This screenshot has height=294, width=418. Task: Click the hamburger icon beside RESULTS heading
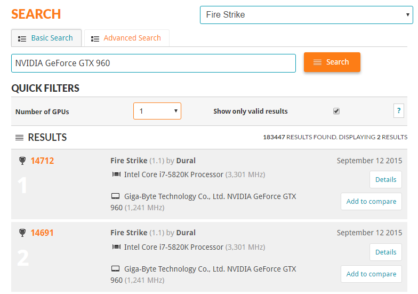pos(19,138)
